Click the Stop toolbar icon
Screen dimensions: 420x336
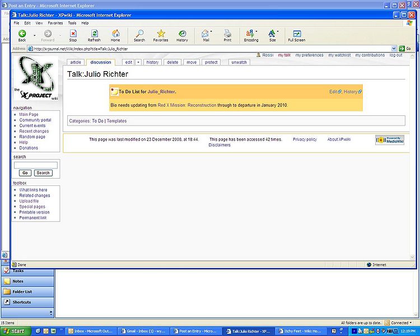coord(73,36)
